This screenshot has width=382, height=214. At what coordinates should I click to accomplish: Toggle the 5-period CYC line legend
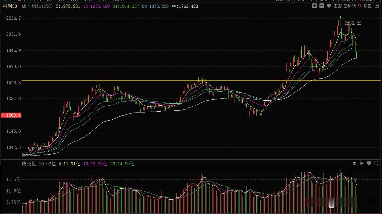pos(68,6)
